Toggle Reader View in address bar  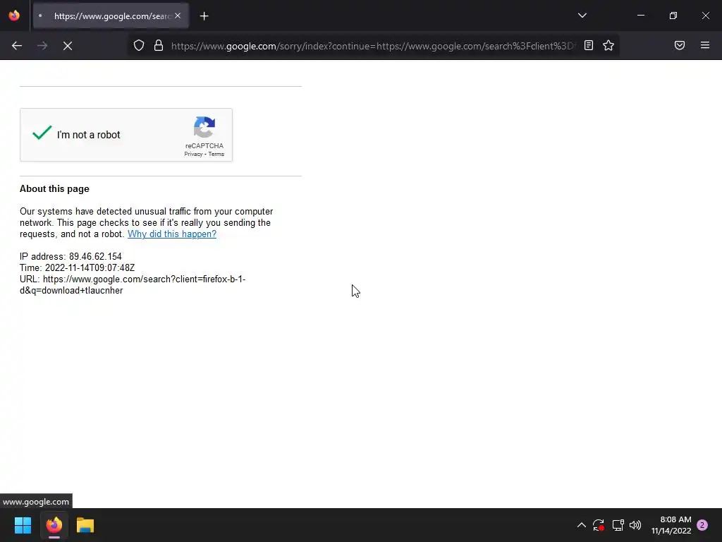coord(589,45)
